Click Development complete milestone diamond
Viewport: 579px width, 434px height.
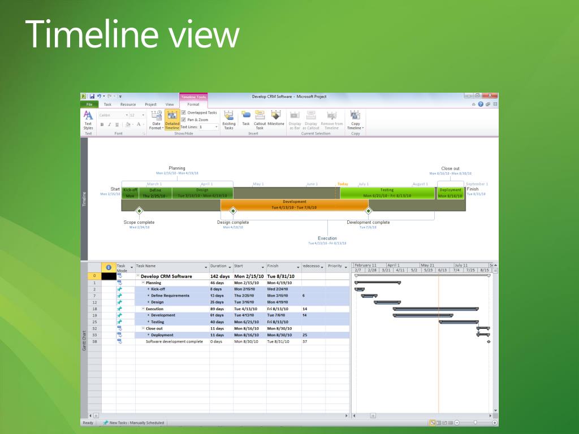coord(368,211)
